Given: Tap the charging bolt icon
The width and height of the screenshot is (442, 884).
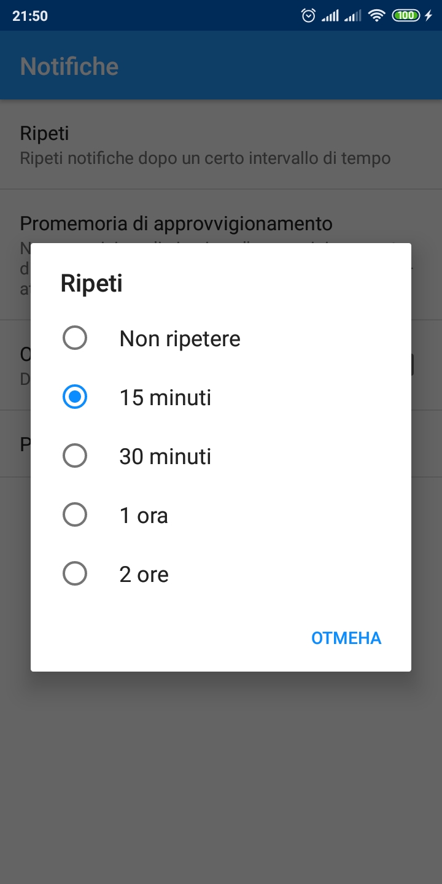Looking at the screenshot, I should 428,16.
